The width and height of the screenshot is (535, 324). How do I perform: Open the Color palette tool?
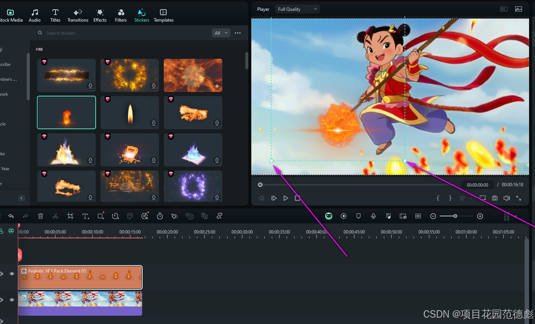(x=130, y=216)
